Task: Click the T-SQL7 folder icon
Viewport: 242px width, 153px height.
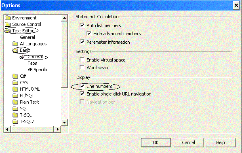Action: point(15,121)
